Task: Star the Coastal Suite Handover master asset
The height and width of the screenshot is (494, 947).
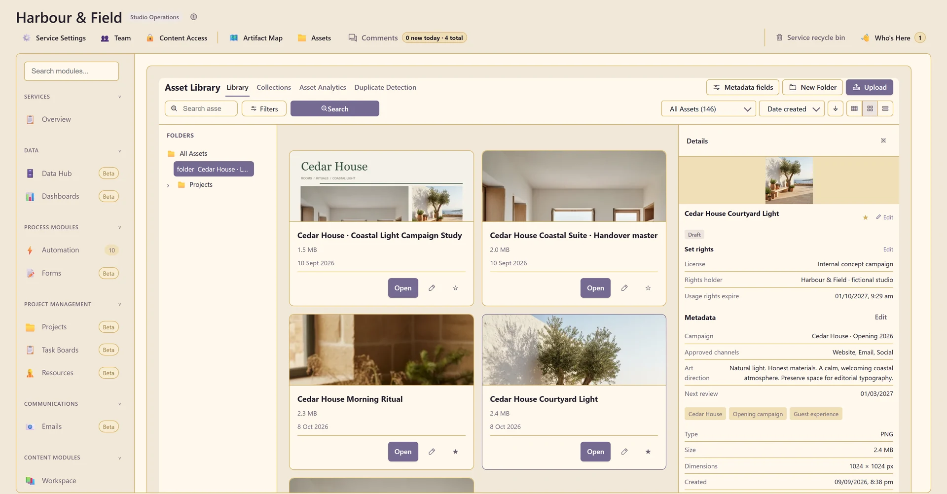Action: pos(648,288)
